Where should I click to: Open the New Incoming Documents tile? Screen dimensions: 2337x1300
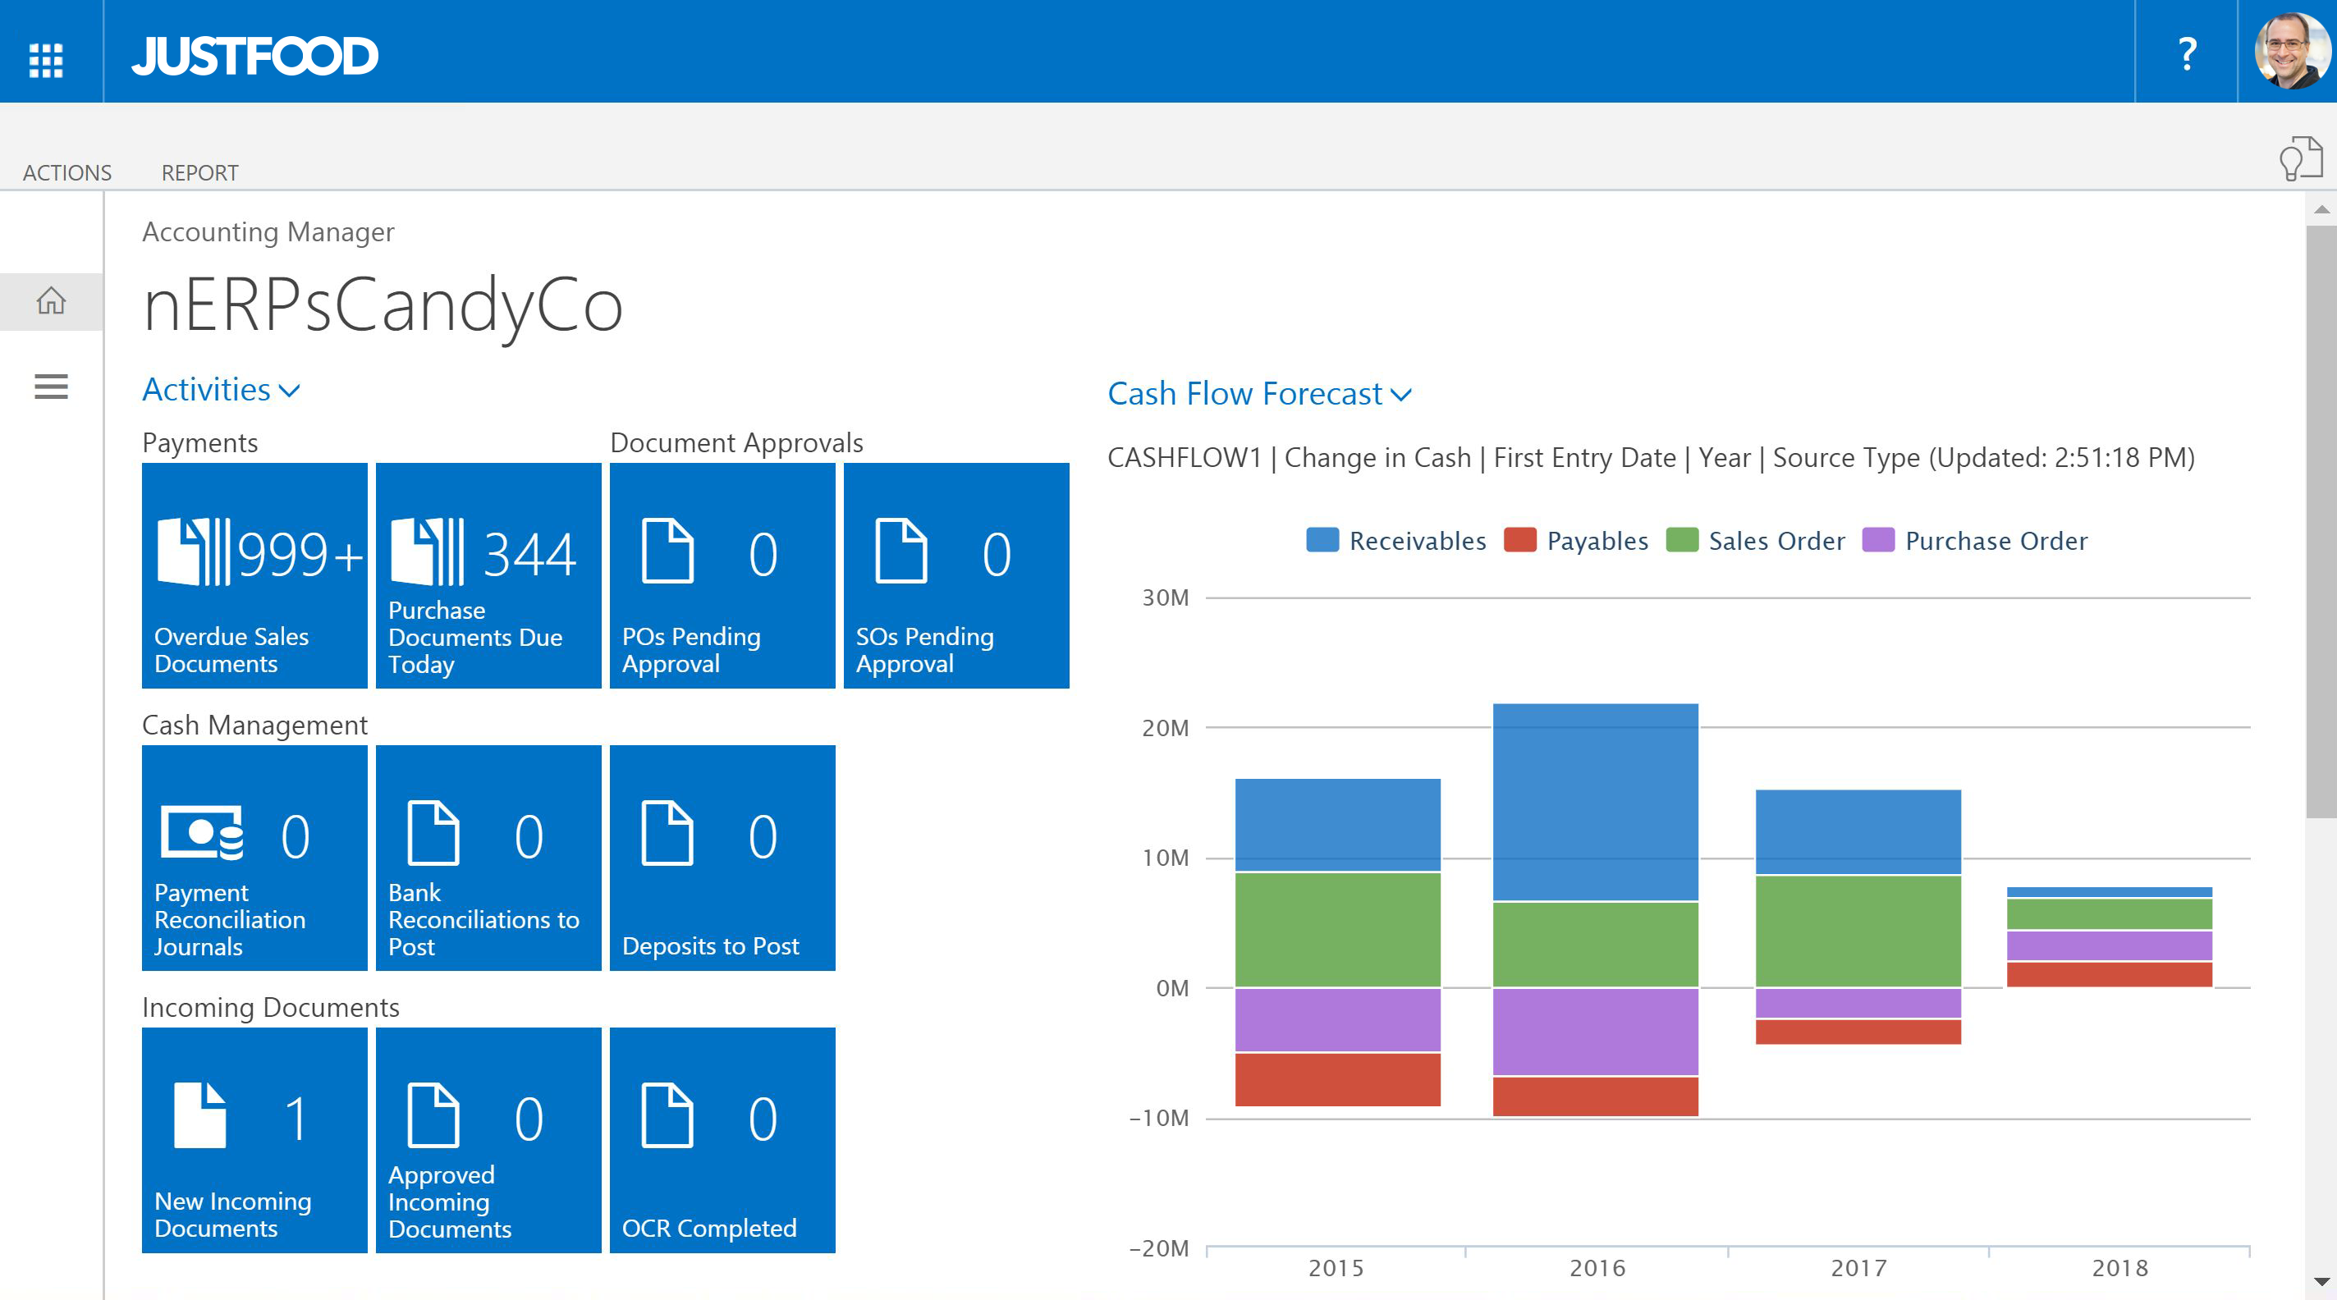pyautogui.click(x=254, y=1142)
